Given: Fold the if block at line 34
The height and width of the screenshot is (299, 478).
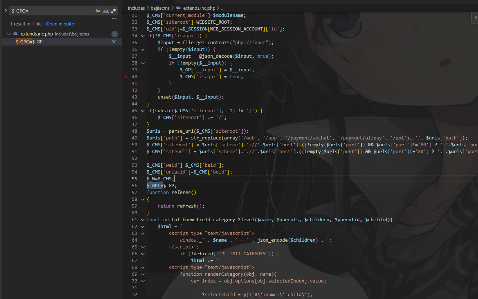Looking at the screenshot, I should point(143,36).
